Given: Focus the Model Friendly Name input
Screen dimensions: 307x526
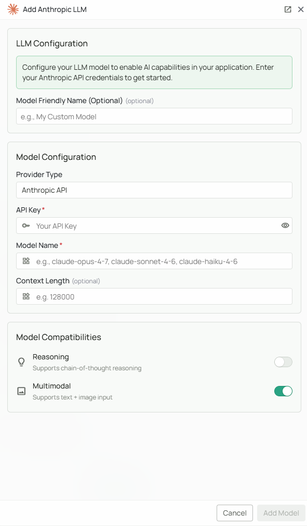Looking at the screenshot, I should (154, 117).
